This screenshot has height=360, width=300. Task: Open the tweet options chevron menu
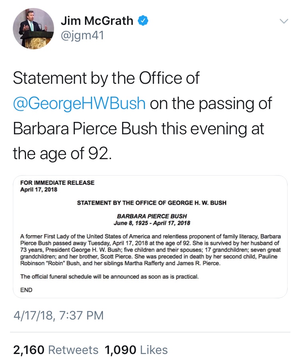pos(284,21)
